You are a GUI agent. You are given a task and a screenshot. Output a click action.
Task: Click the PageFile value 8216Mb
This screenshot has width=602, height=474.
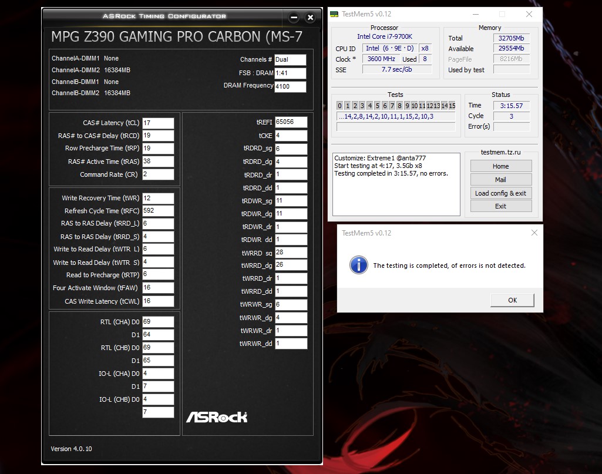512,59
